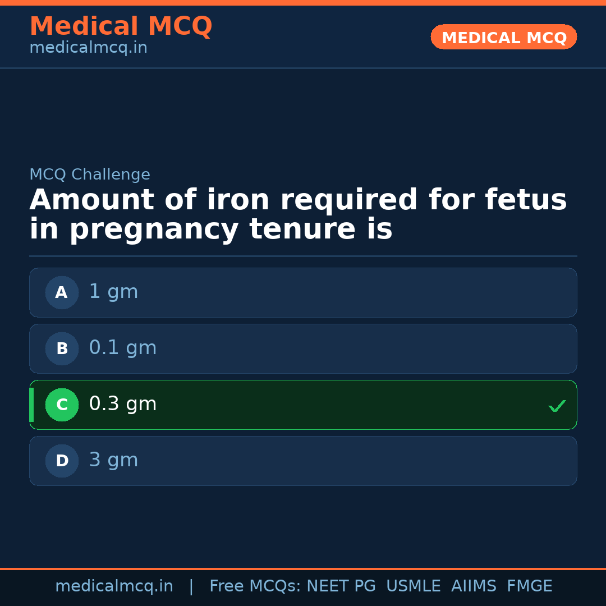Select the letter A circle badge
The image size is (606, 606).
click(62, 292)
